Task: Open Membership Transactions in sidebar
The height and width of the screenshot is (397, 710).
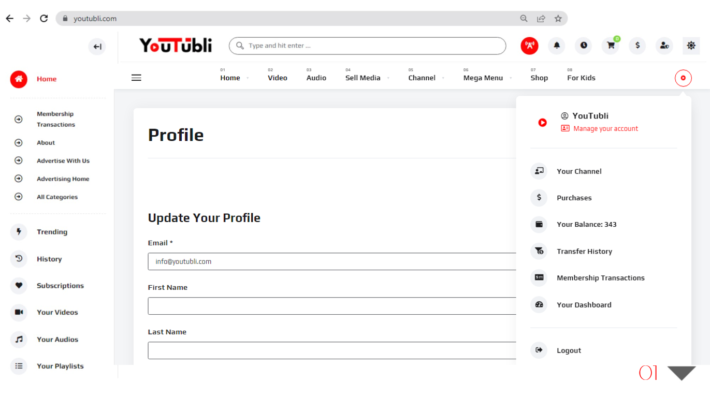Action: point(55,119)
